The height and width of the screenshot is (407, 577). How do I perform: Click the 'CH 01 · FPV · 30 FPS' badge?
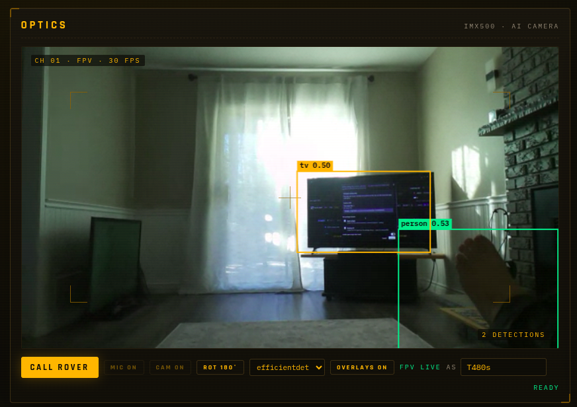(87, 61)
